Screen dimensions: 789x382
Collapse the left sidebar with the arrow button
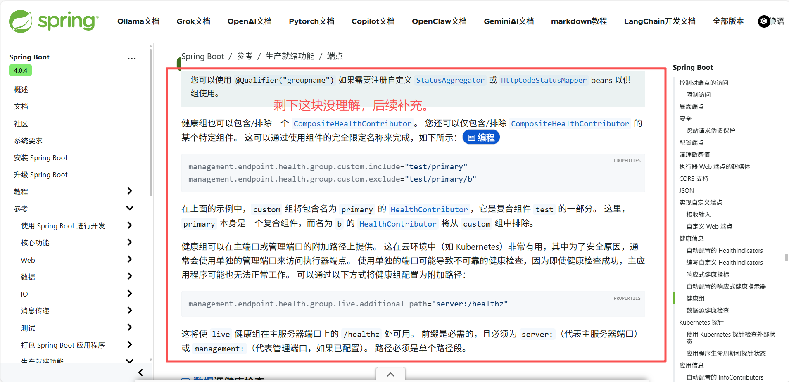coord(140,373)
